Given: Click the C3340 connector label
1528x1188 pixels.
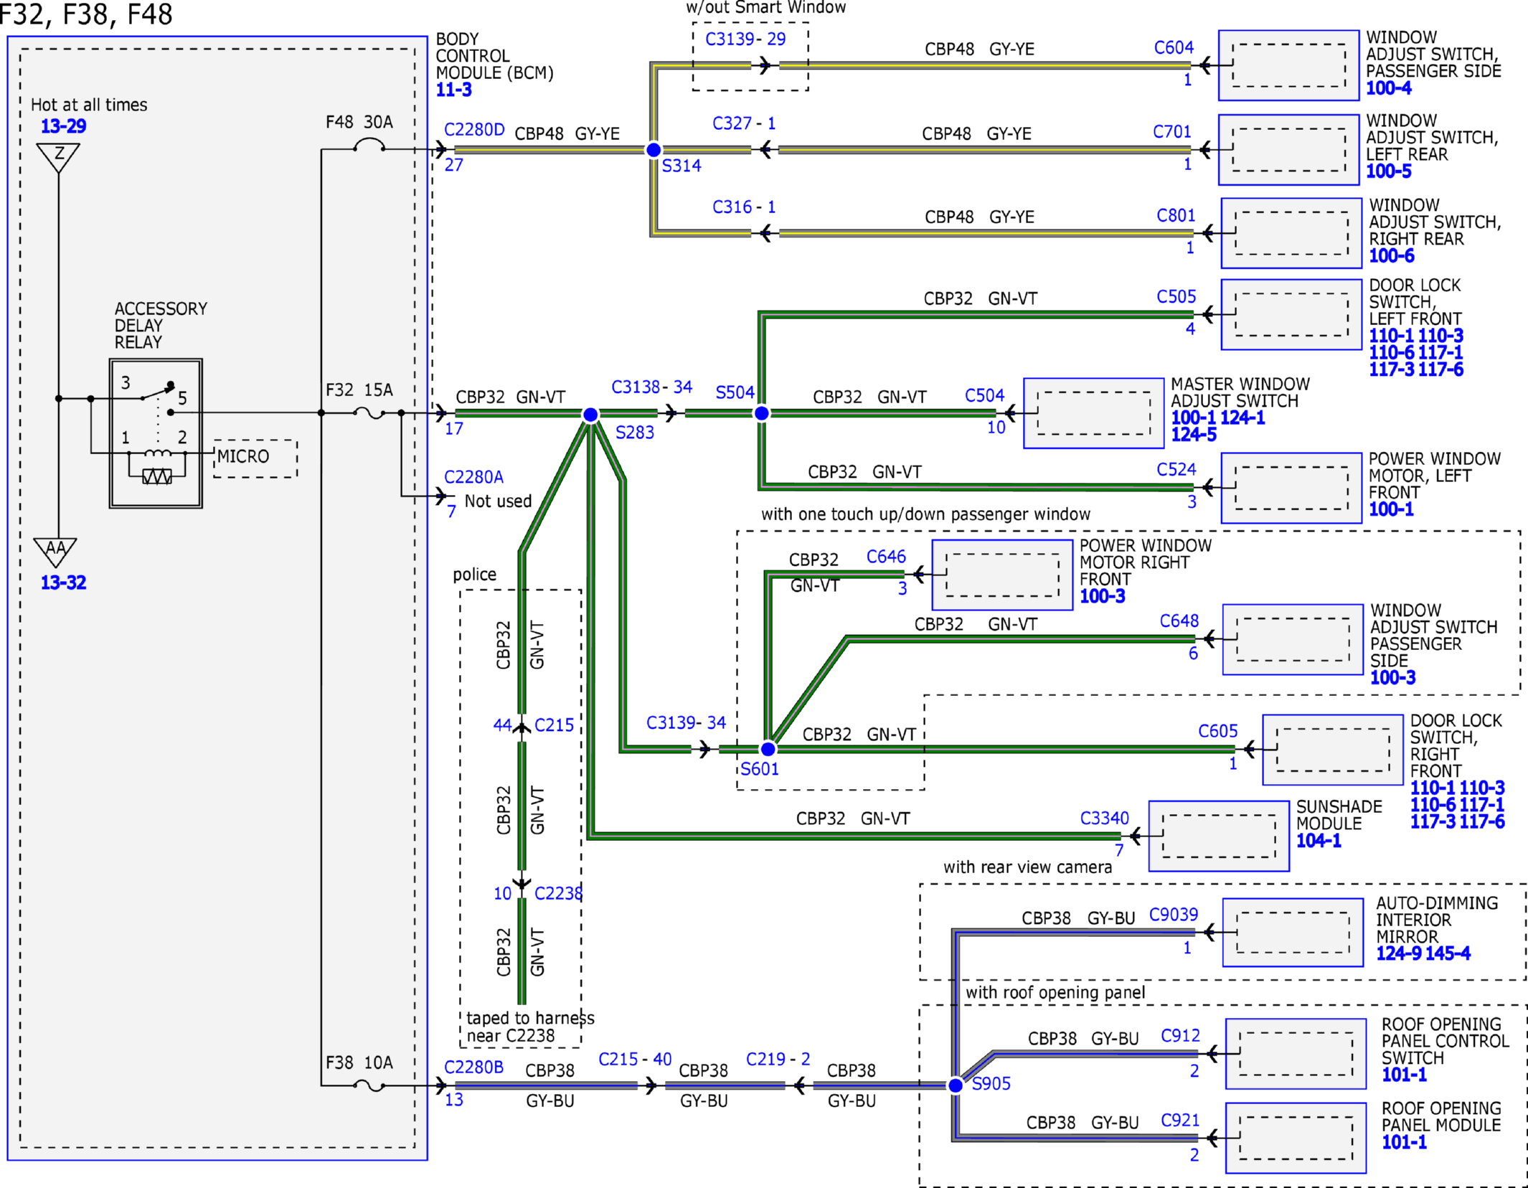Looking at the screenshot, I should [x=1105, y=818].
